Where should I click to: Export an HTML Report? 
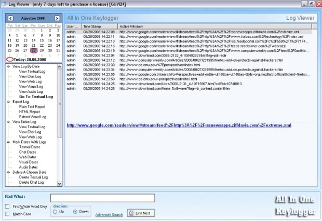tap(30, 112)
